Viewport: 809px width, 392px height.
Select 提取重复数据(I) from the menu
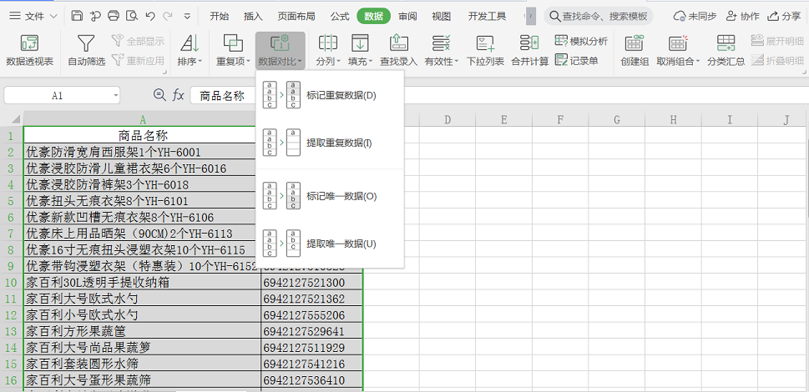(330, 143)
